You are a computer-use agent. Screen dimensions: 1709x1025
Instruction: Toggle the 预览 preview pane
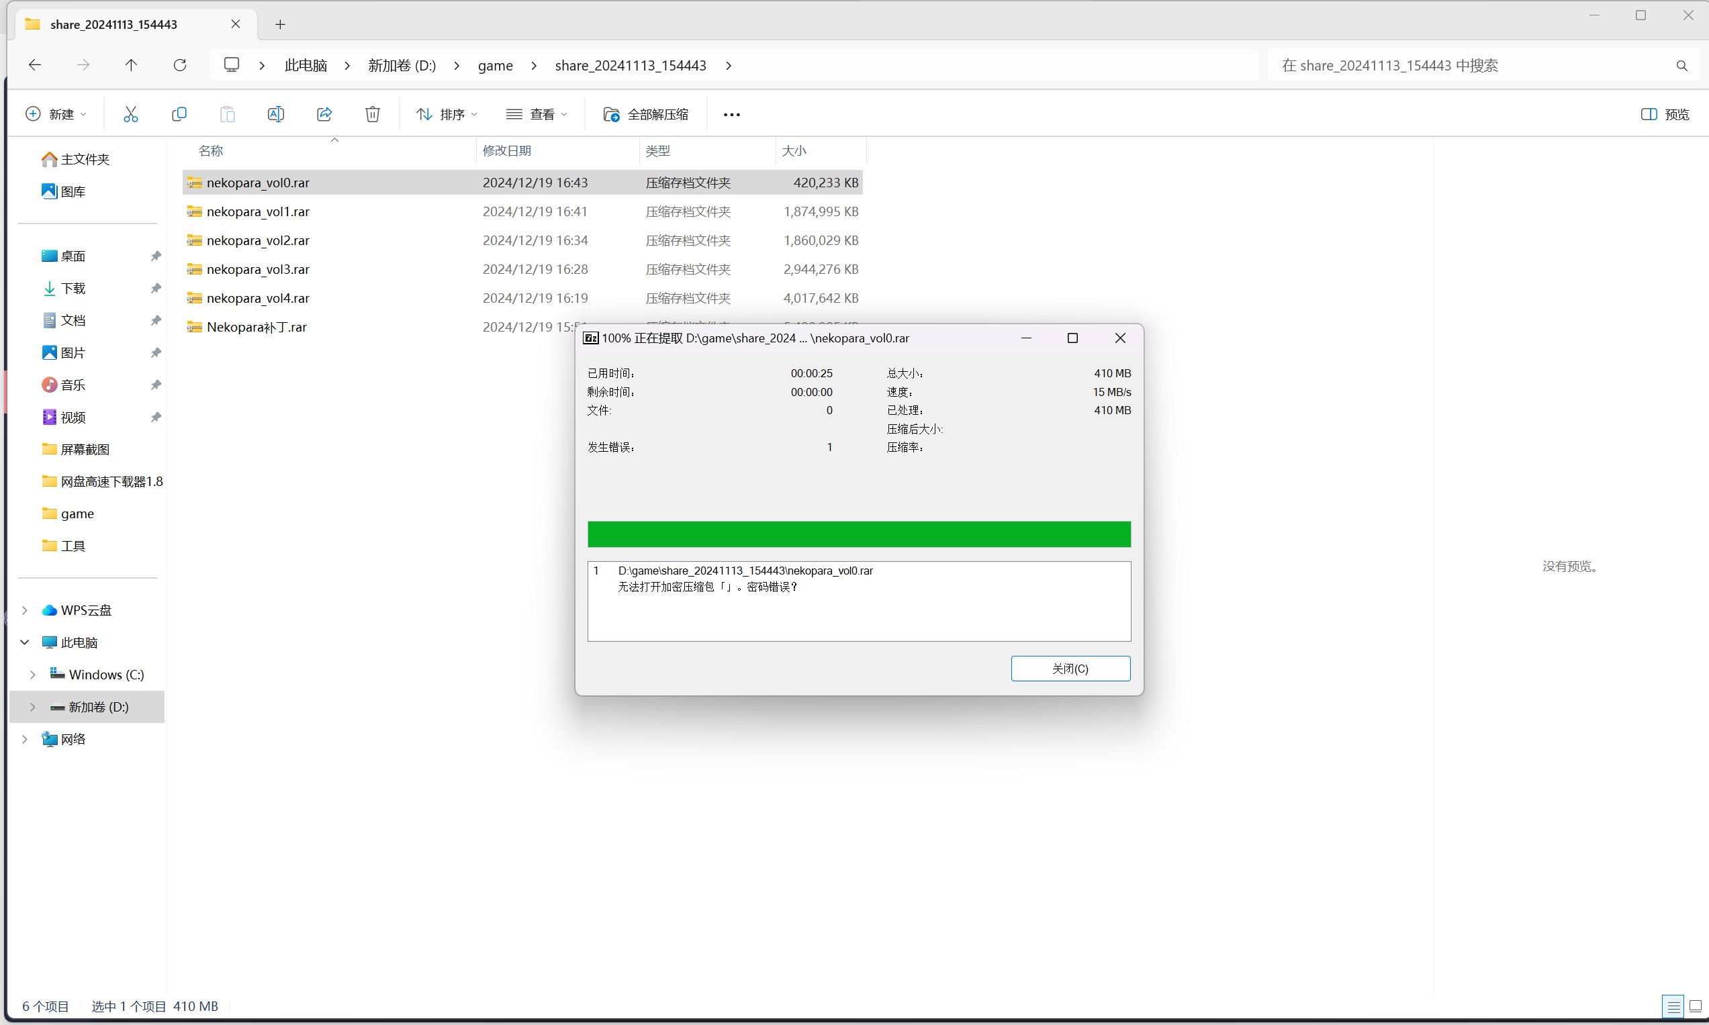click(1665, 114)
